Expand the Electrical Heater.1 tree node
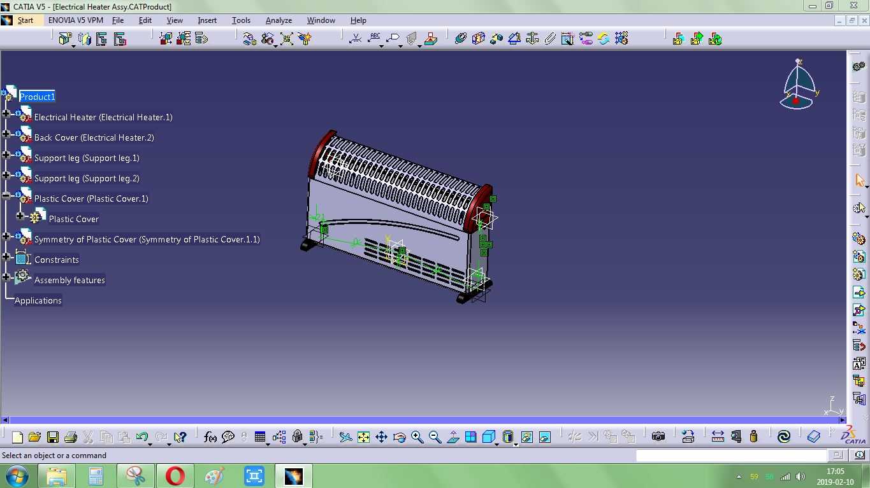Image resolution: width=870 pixels, height=488 pixels. click(6, 114)
